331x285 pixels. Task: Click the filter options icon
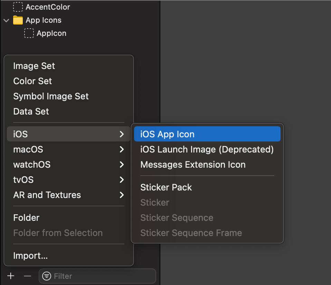coord(47,276)
